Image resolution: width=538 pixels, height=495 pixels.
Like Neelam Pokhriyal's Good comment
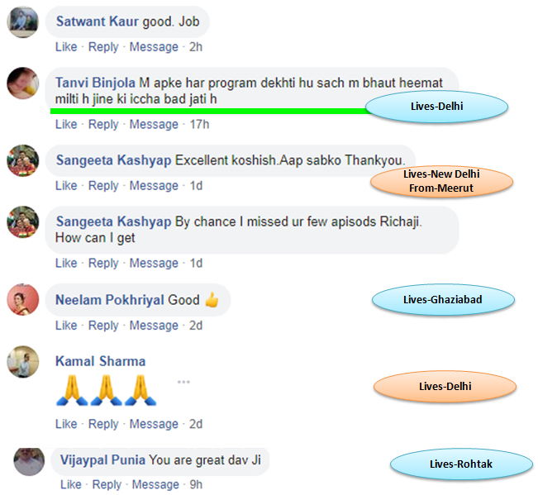(x=66, y=326)
